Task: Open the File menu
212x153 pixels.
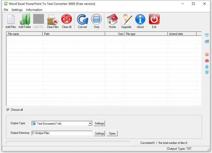Action: tap(5, 10)
